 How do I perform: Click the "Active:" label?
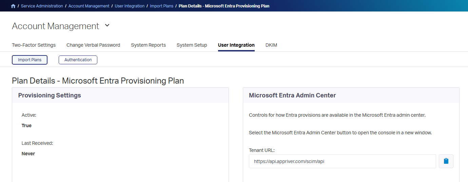coord(29,115)
